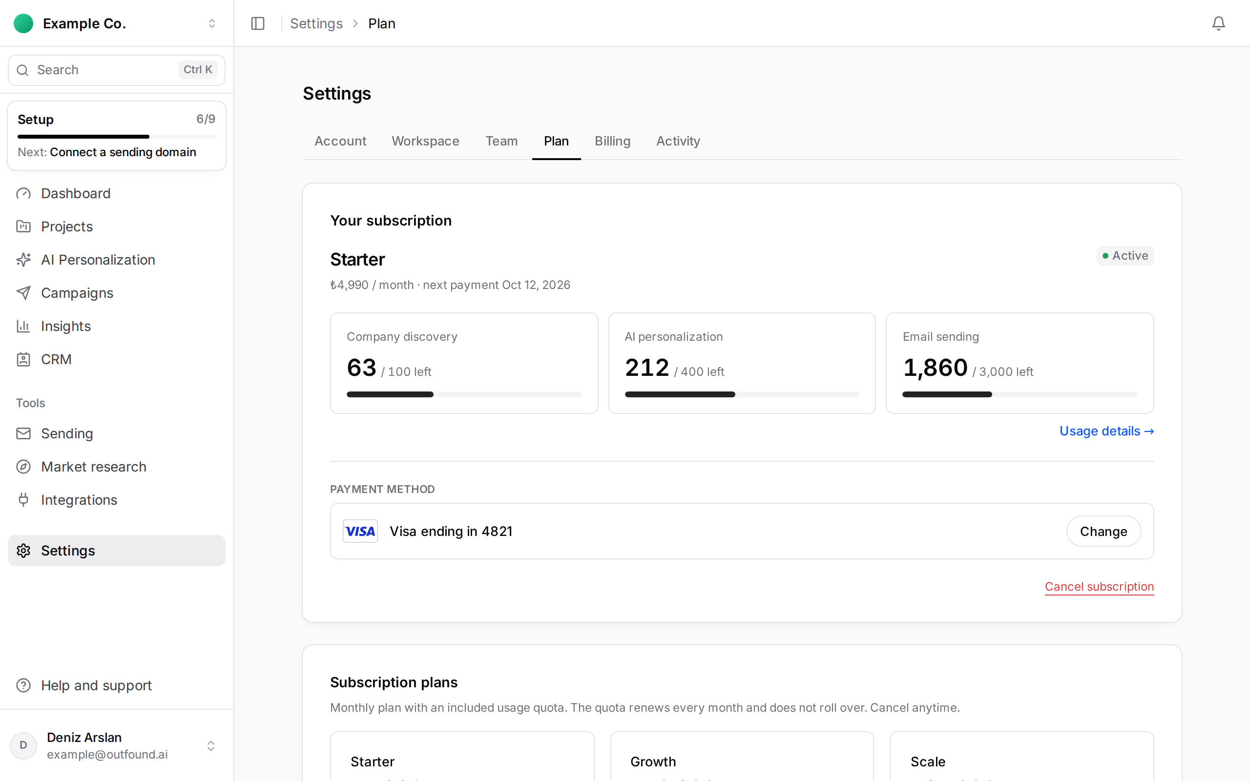Select the Plan tab
Image resolution: width=1250 pixels, height=781 pixels.
tap(556, 141)
